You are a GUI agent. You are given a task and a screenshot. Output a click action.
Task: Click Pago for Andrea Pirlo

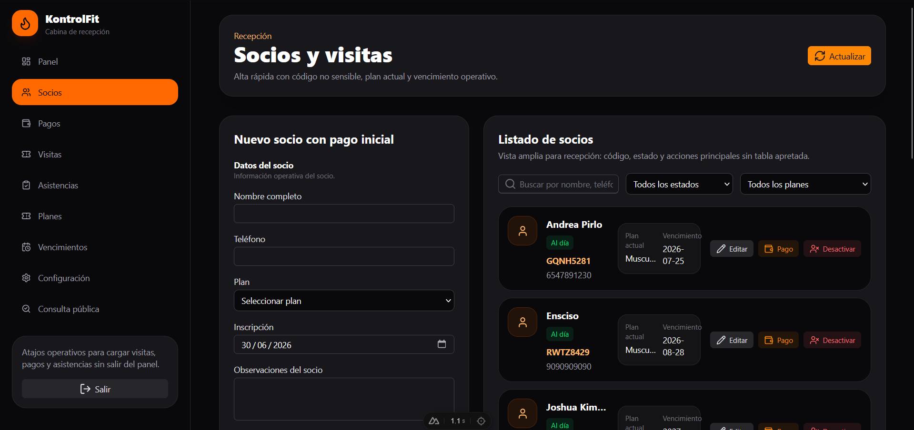coord(778,249)
